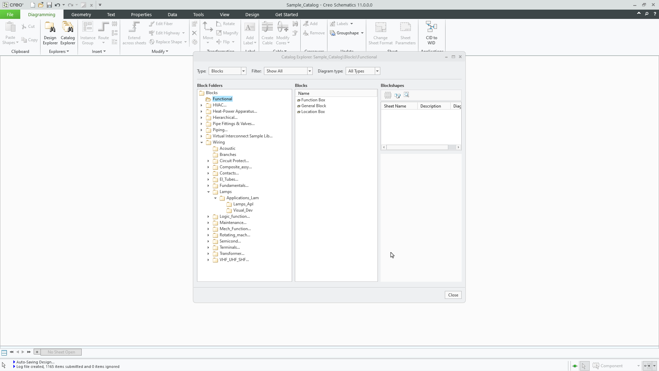659x371 pixels.
Task: Expand the HVAC folder
Action: point(202,105)
